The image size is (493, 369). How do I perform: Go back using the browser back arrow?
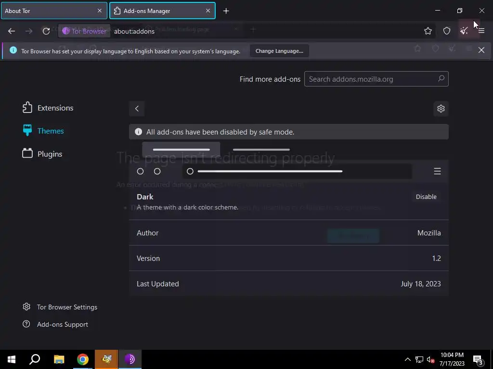[12, 31]
